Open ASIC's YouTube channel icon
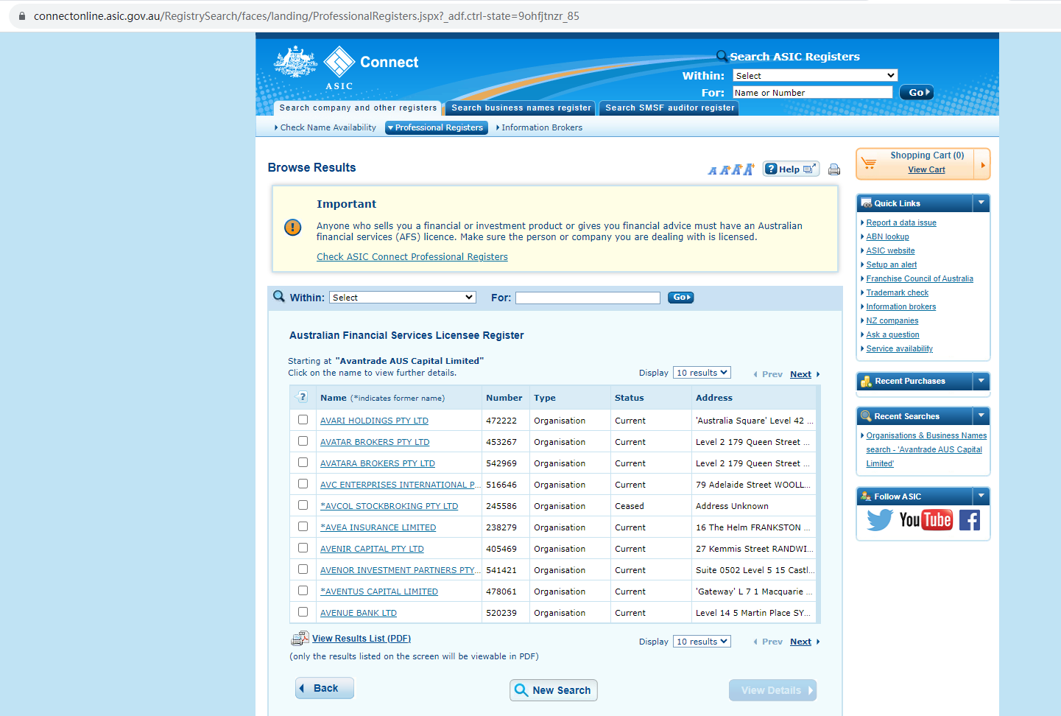Image resolution: width=1061 pixels, height=716 pixels. click(926, 520)
